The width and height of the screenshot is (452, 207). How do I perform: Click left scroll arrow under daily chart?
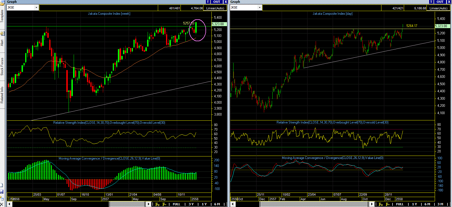[232, 204]
